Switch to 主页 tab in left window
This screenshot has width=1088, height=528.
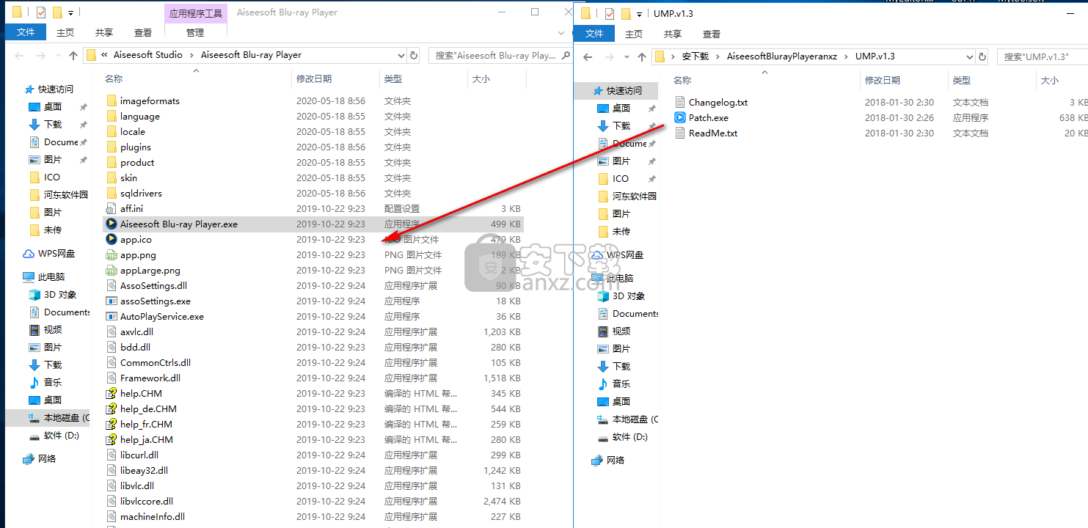point(65,32)
